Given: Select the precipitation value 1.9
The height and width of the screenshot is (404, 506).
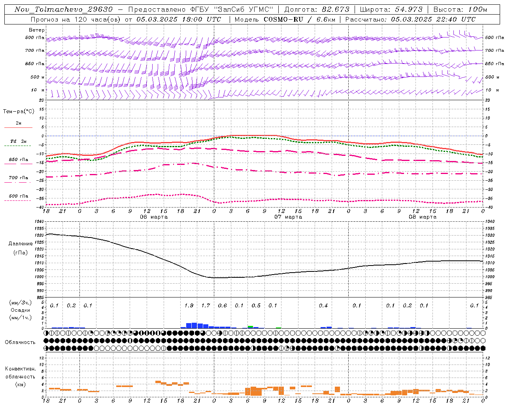Looking at the screenshot, I should (x=189, y=305).
